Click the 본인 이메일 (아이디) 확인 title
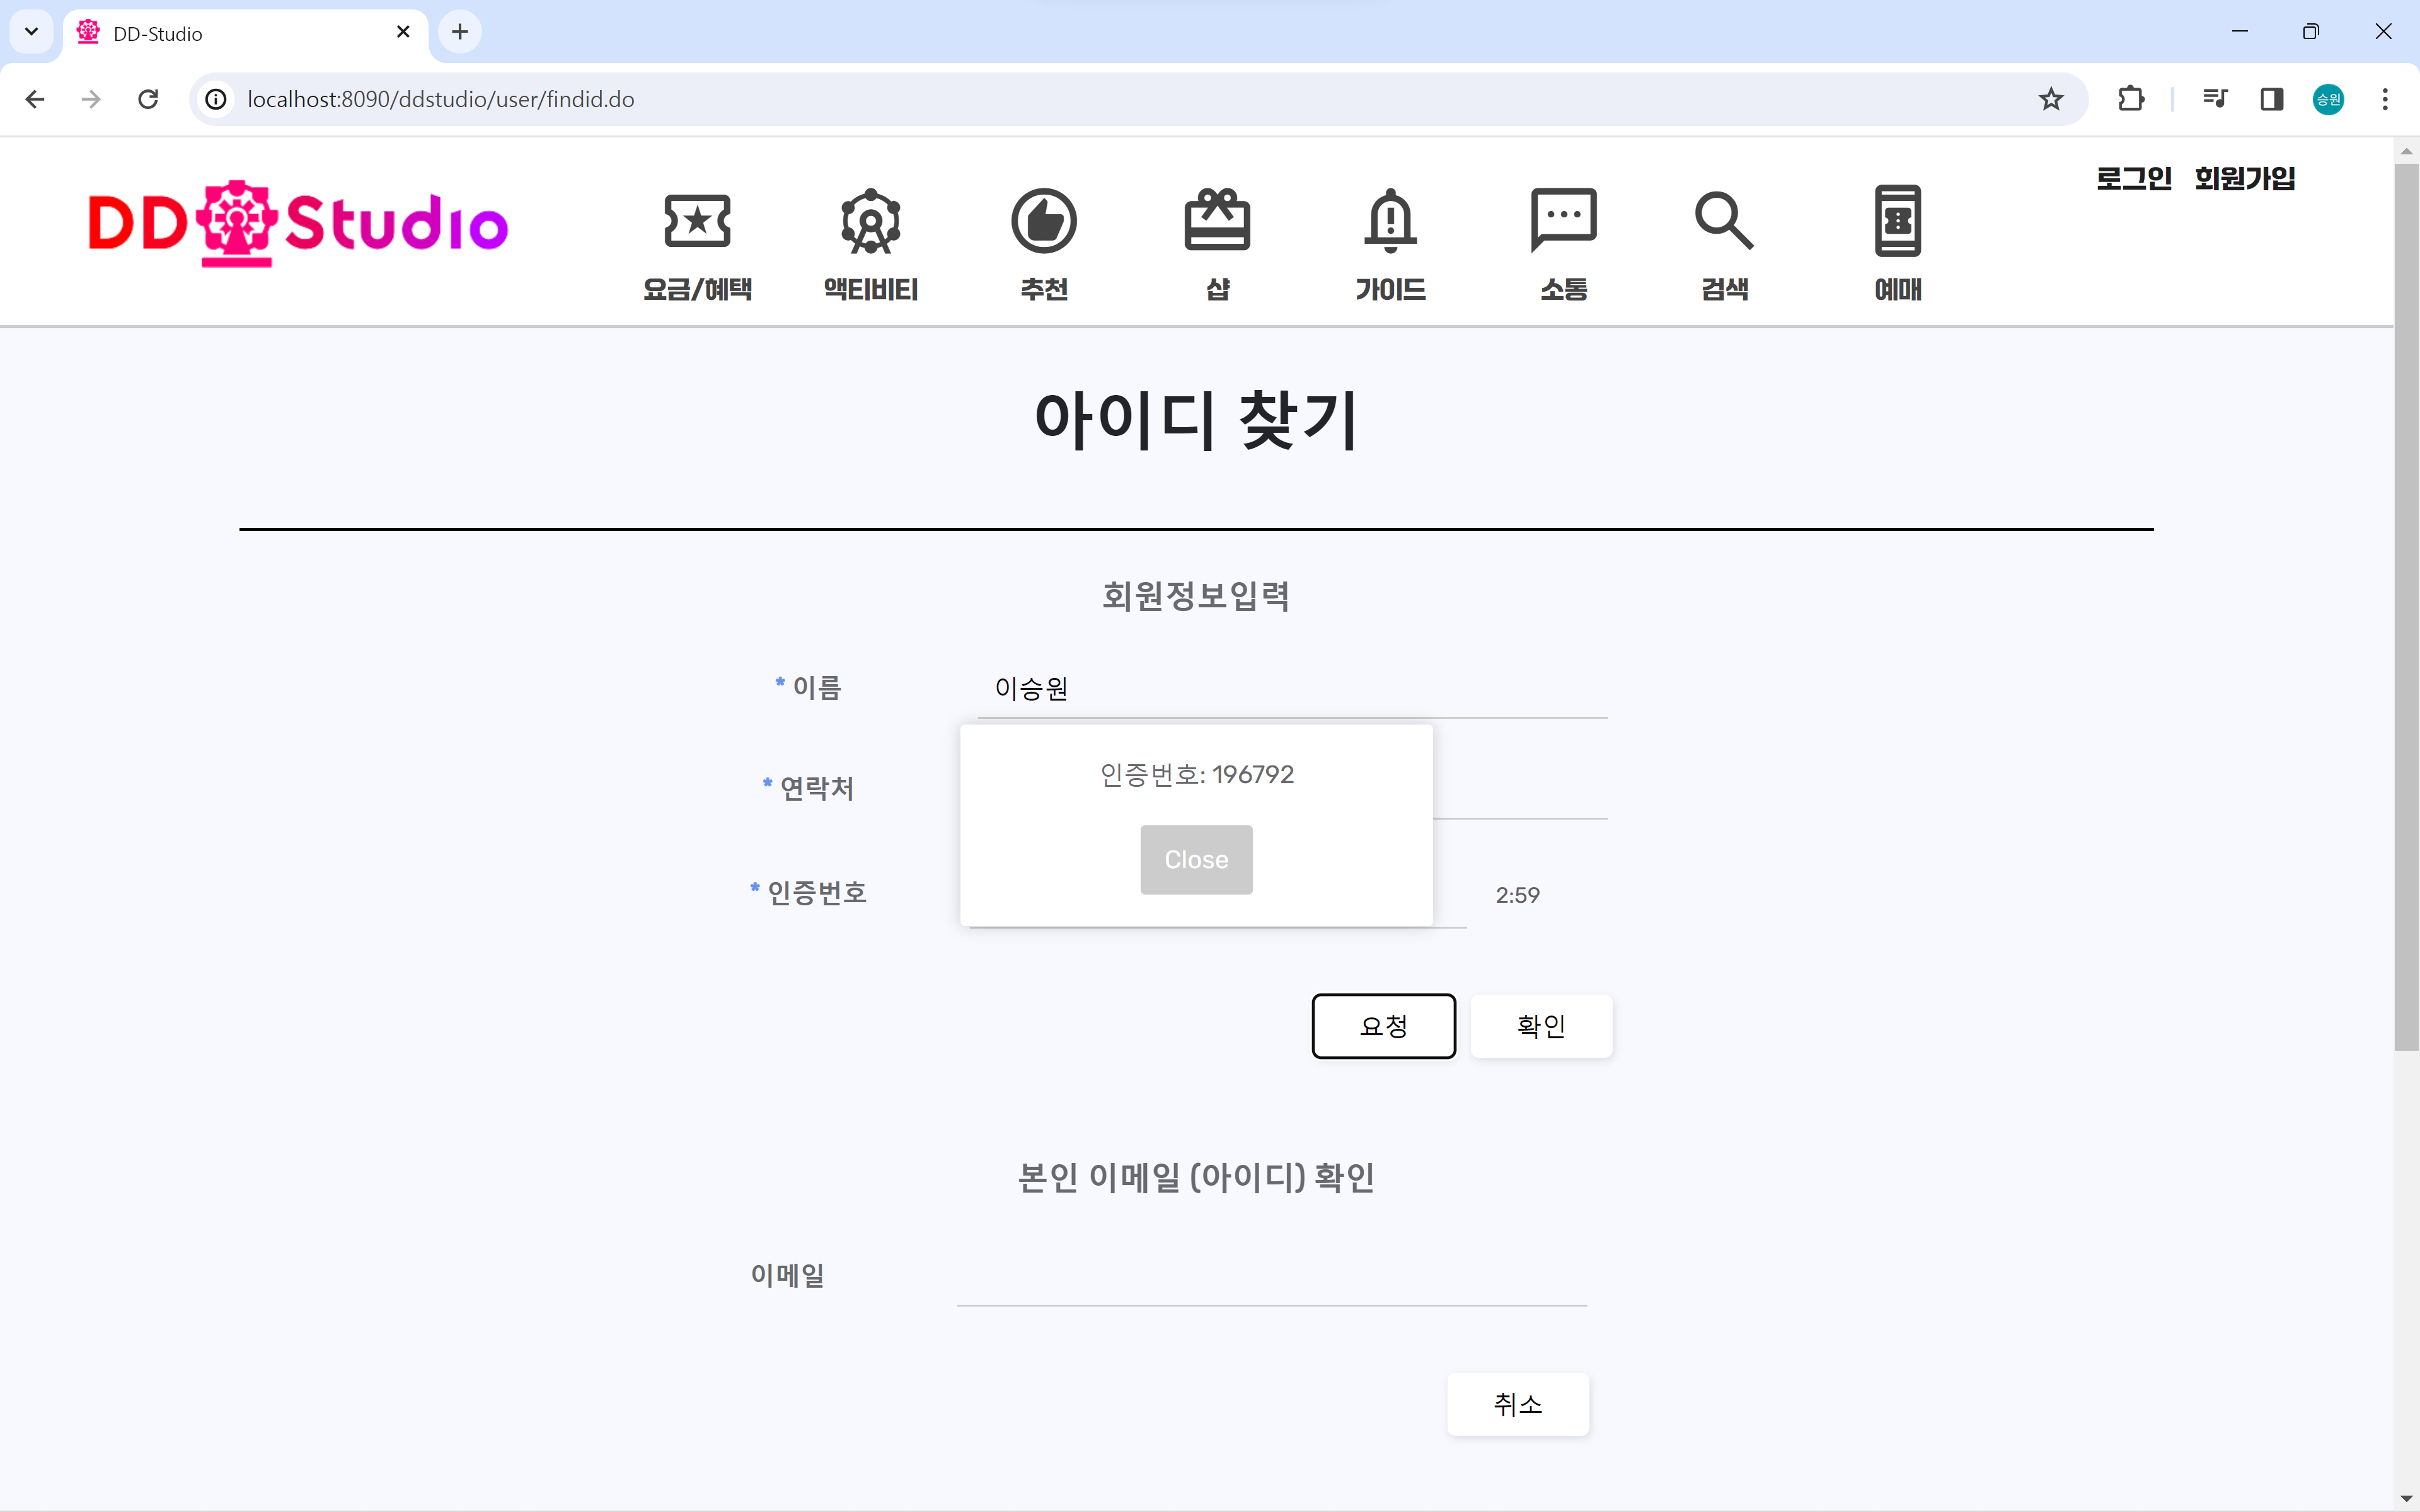 click(x=1196, y=1177)
